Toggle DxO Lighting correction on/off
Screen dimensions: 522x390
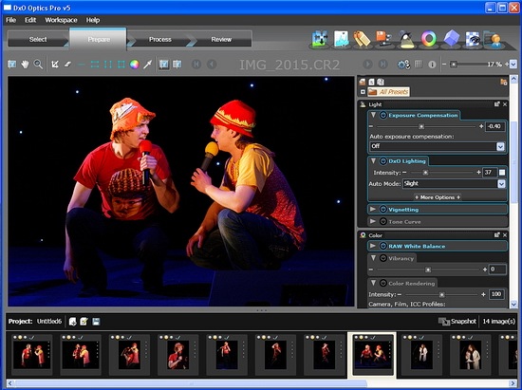(382, 161)
